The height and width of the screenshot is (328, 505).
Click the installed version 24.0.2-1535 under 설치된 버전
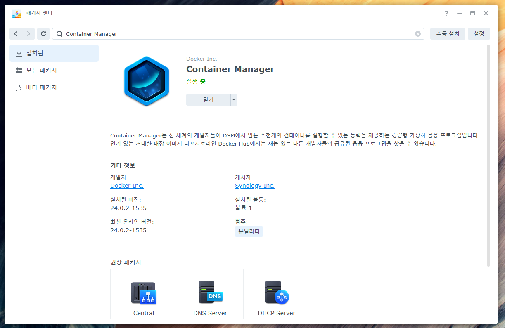pyautogui.click(x=128, y=208)
